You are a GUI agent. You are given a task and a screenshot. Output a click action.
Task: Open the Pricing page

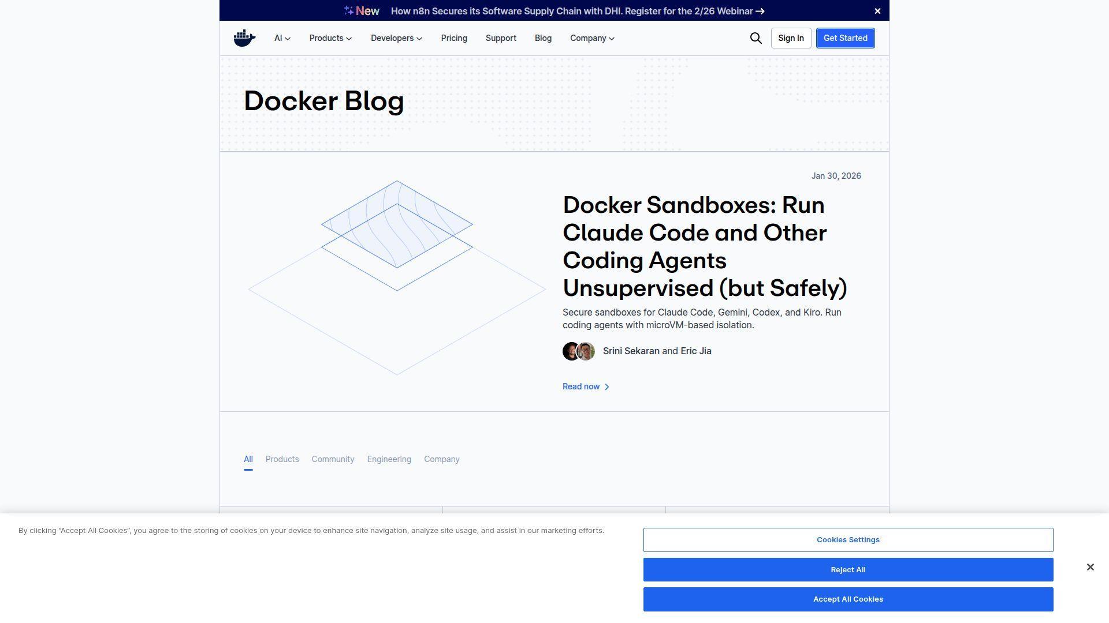[x=454, y=38]
